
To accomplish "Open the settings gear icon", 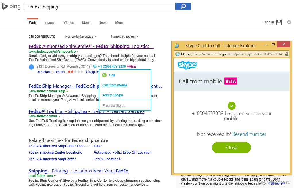I will [289, 22].
